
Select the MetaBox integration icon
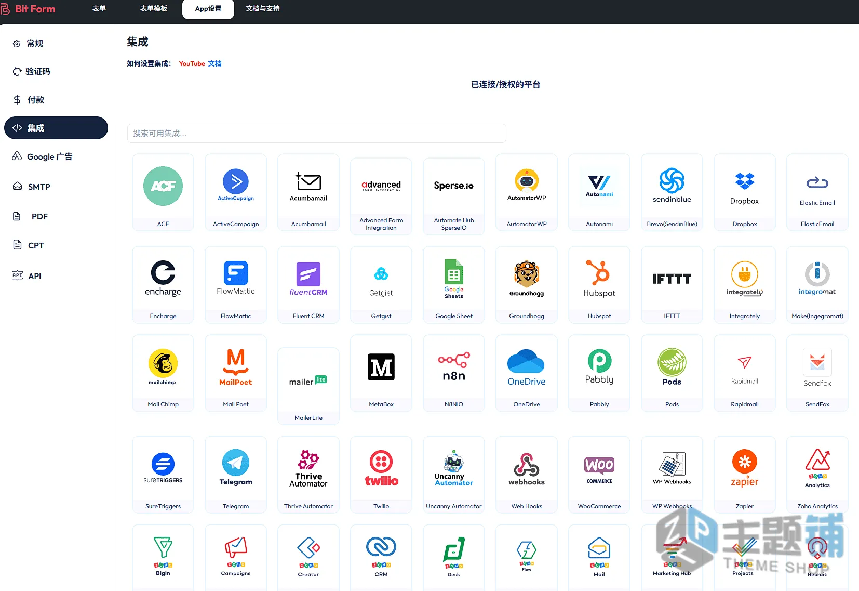(381, 367)
